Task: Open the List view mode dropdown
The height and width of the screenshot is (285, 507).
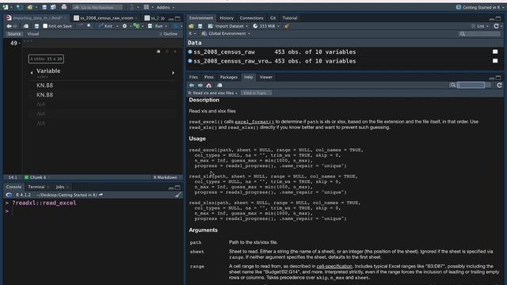Action: [x=480, y=26]
